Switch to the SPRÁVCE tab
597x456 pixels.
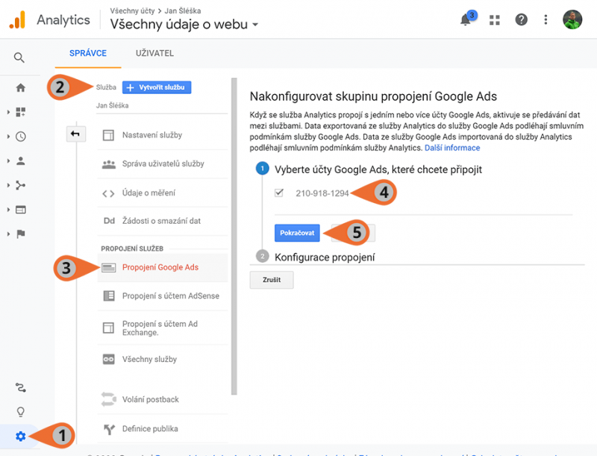[x=88, y=53]
